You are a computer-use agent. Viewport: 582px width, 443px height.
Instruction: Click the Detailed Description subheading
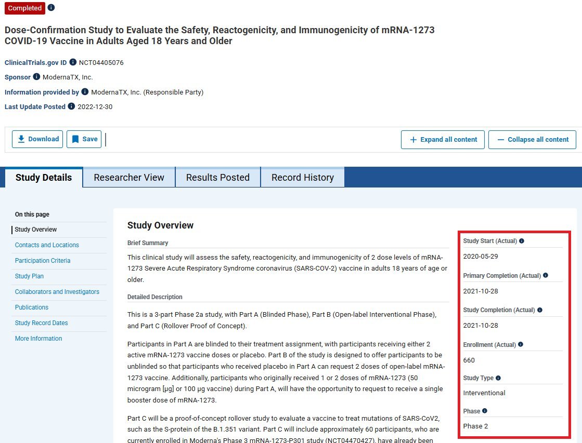pos(155,297)
